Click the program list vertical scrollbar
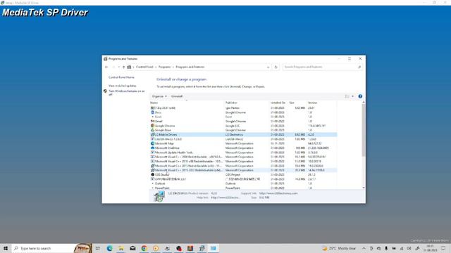 (364, 130)
